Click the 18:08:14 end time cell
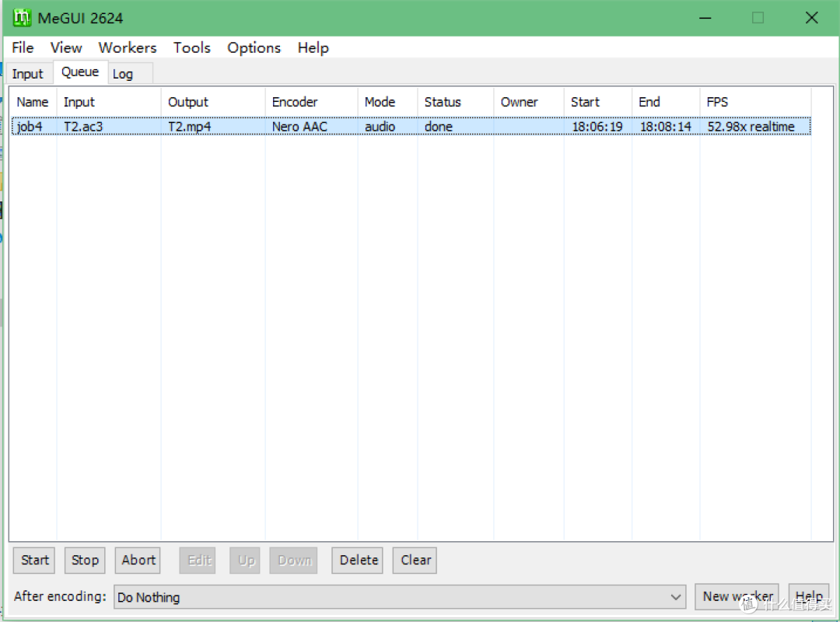Screen dimensions: 840x622 click(x=666, y=127)
